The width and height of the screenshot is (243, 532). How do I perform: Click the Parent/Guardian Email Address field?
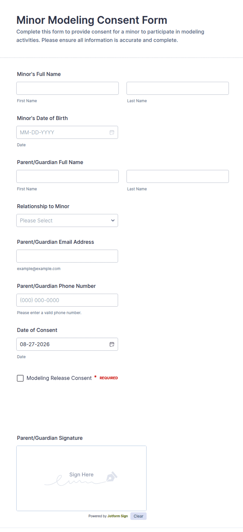point(67,256)
